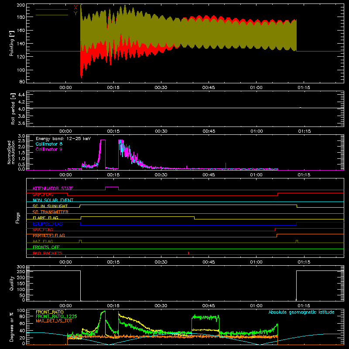This screenshot has height=349, width=349.
Task: Click the X legend label
Action: click(75, 8)
